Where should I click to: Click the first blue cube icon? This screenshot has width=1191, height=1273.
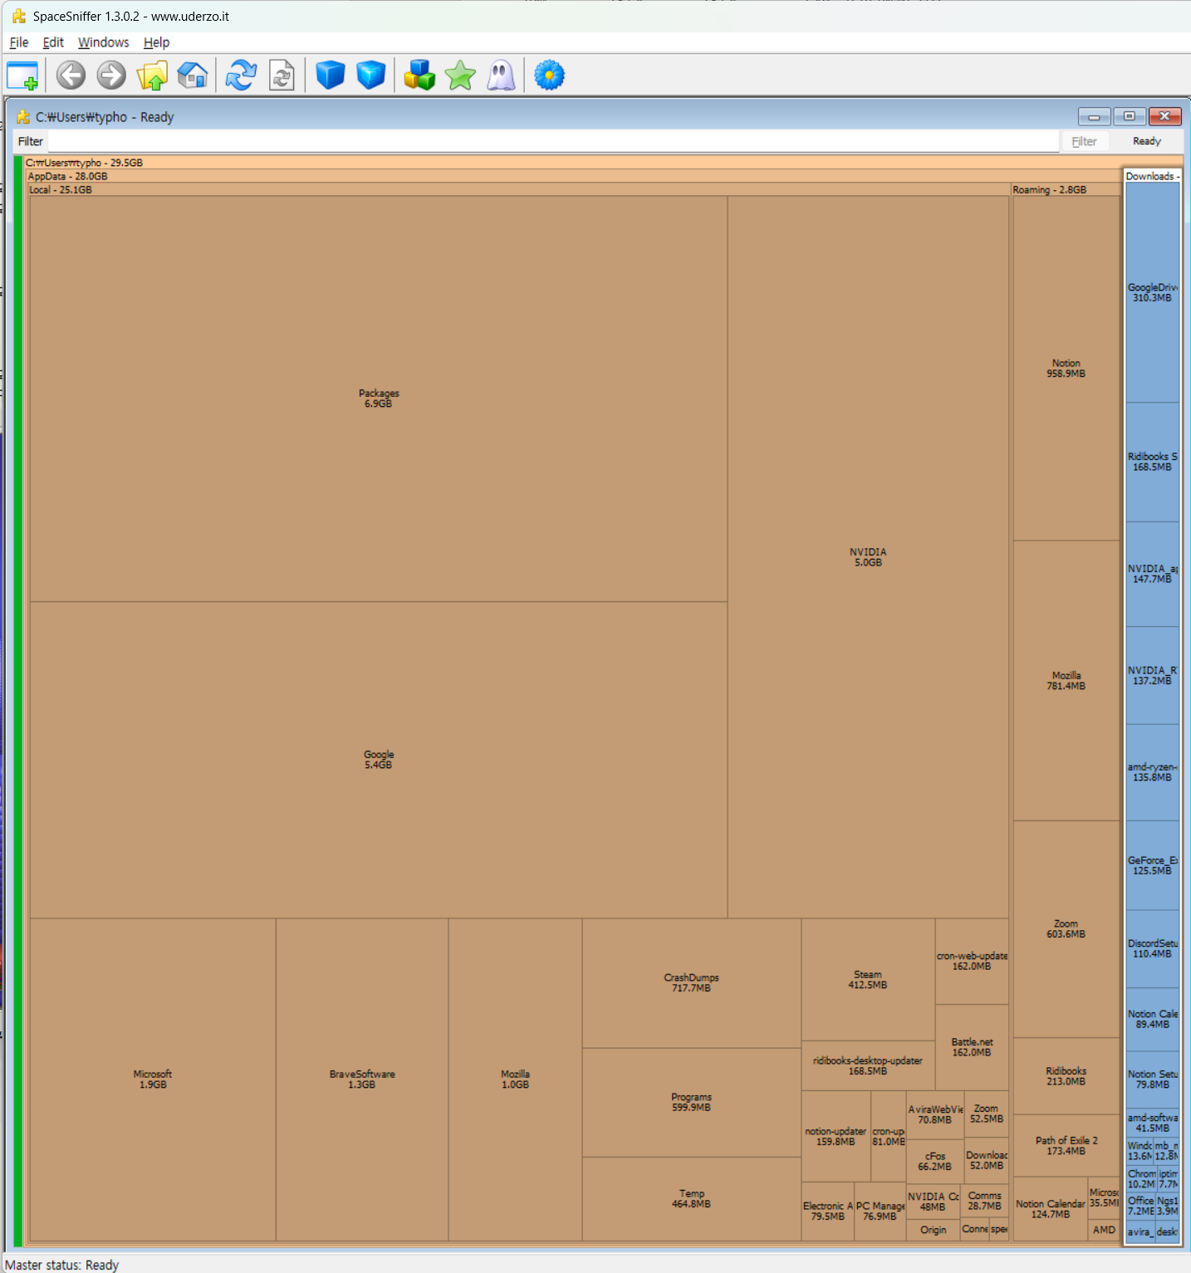(331, 76)
